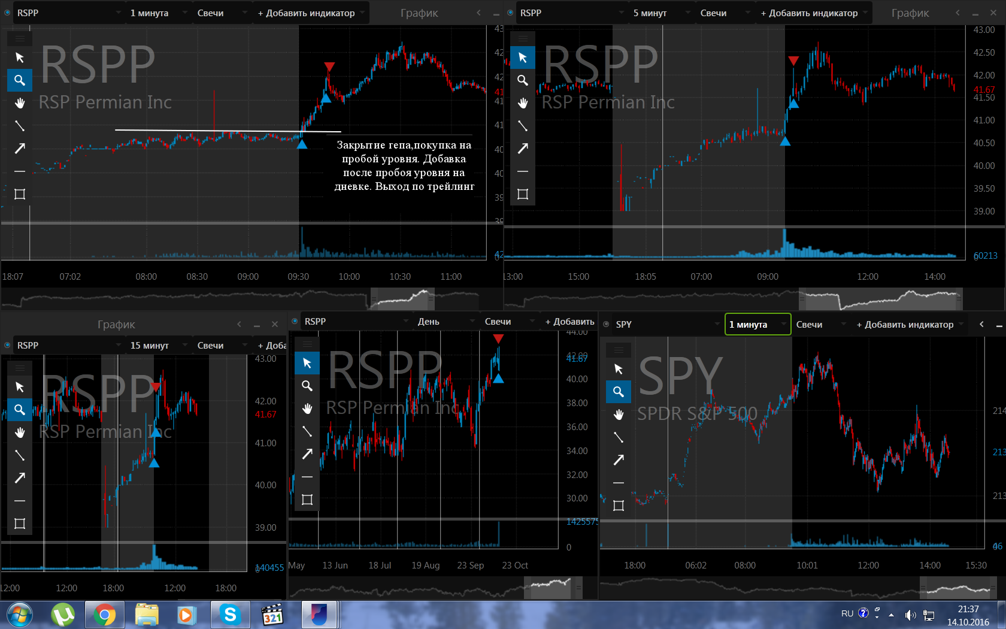
Task: Activate zoom tool in the SPY chart
Action: click(x=619, y=392)
